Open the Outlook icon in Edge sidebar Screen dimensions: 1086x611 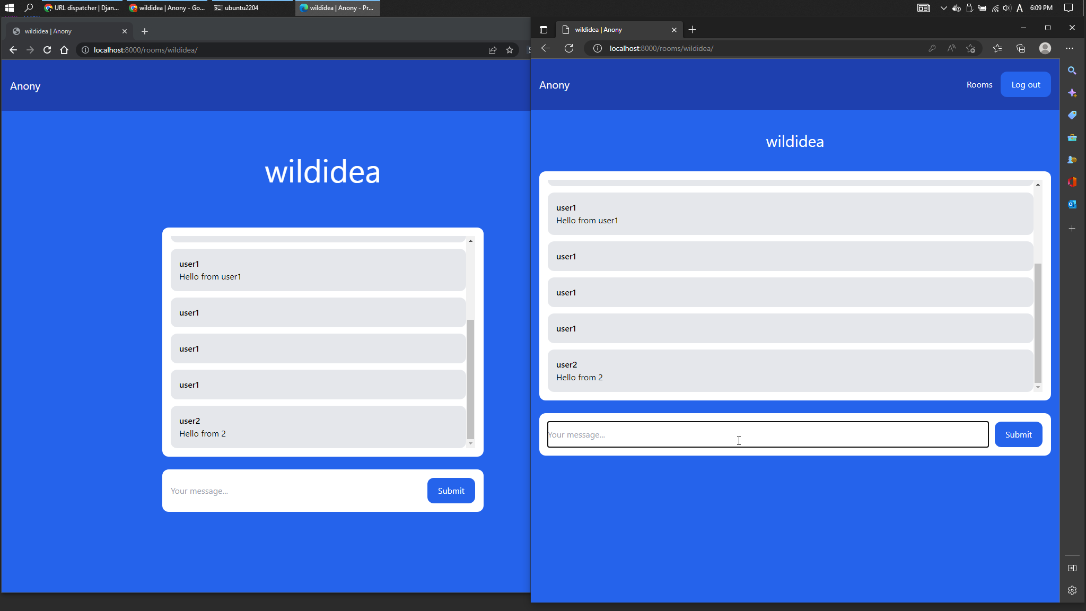pos(1072,204)
